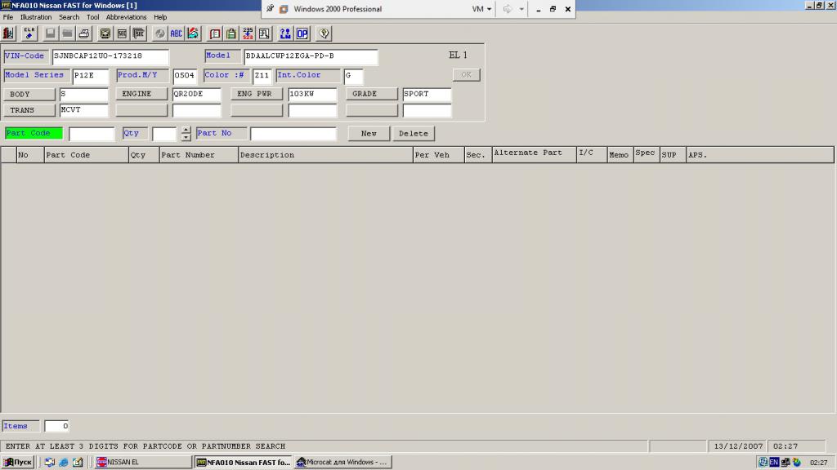
Task: Click the CLR eraser clear icon
Action: [x=29, y=33]
